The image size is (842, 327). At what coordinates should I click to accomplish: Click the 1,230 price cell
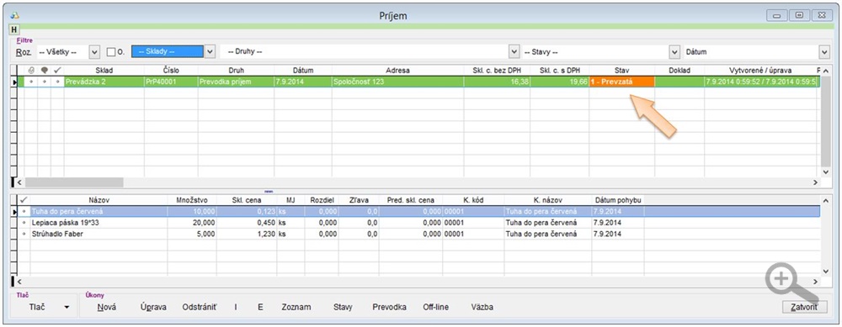(x=247, y=234)
